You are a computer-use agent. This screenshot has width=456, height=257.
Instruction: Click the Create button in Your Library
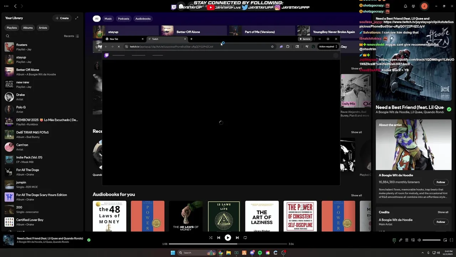pyautogui.click(x=62, y=18)
